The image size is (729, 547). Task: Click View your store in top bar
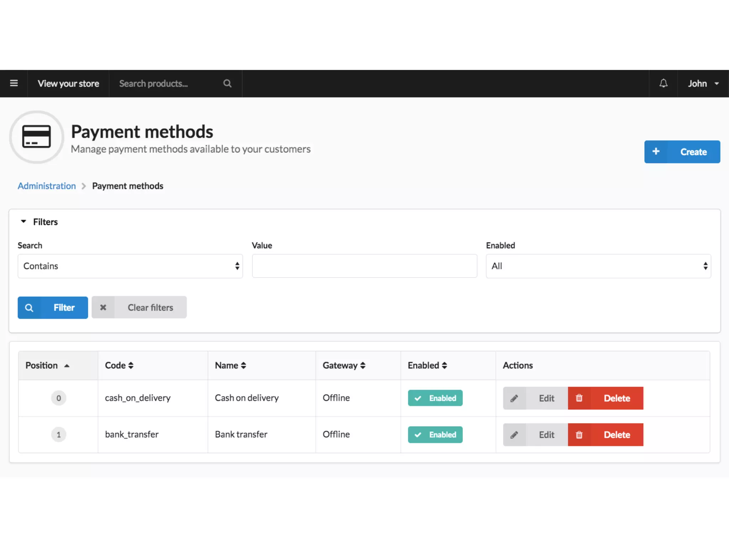pyautogui.click(x=68, y=83)
